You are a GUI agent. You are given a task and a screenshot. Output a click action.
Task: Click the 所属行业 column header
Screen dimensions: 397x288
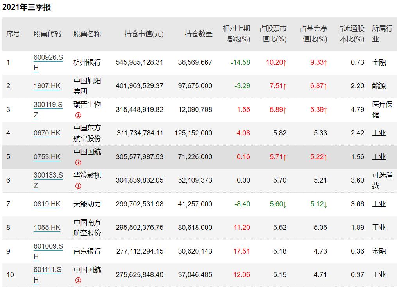[x=382, y=34]
